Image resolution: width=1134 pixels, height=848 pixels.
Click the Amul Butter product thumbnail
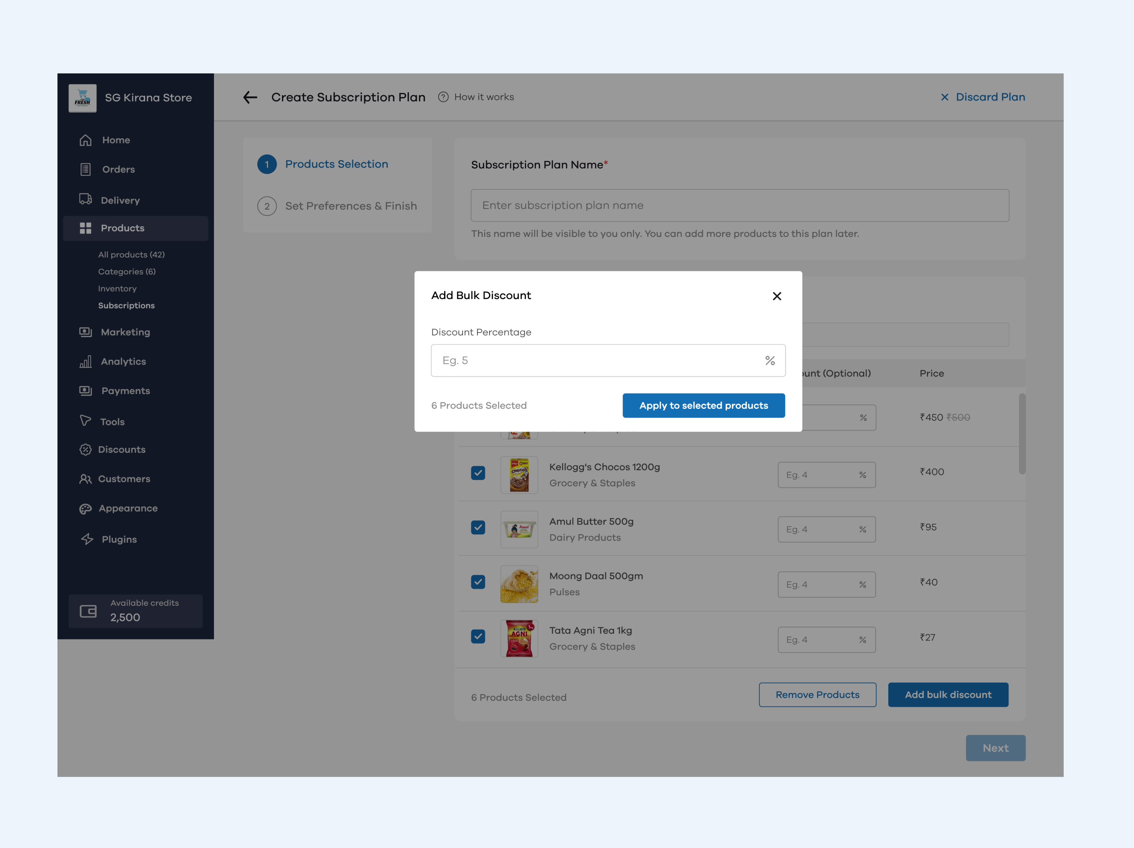519,529
